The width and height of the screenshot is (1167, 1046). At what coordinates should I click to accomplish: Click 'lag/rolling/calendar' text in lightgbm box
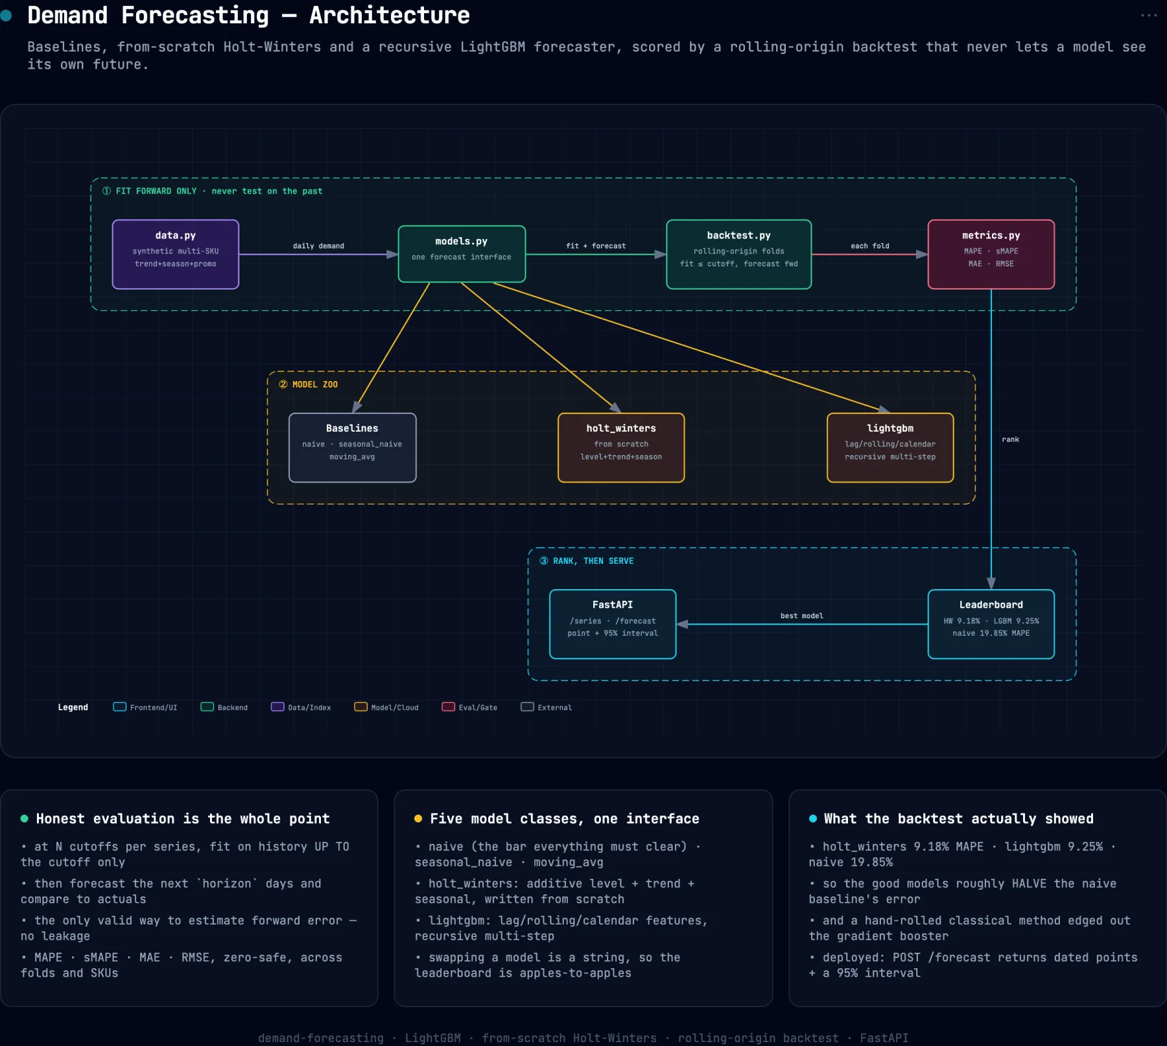pyautogui.click(x=890, y=444)
